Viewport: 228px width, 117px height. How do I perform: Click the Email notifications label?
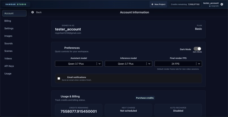(77, 77)
